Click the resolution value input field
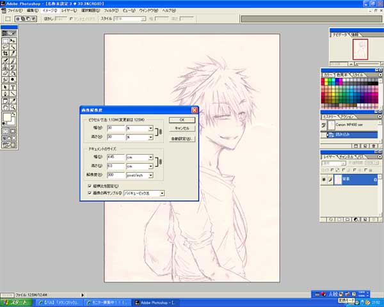Image resolution: width=384 pixels, height=307 pixels. (x=115, y=174)
